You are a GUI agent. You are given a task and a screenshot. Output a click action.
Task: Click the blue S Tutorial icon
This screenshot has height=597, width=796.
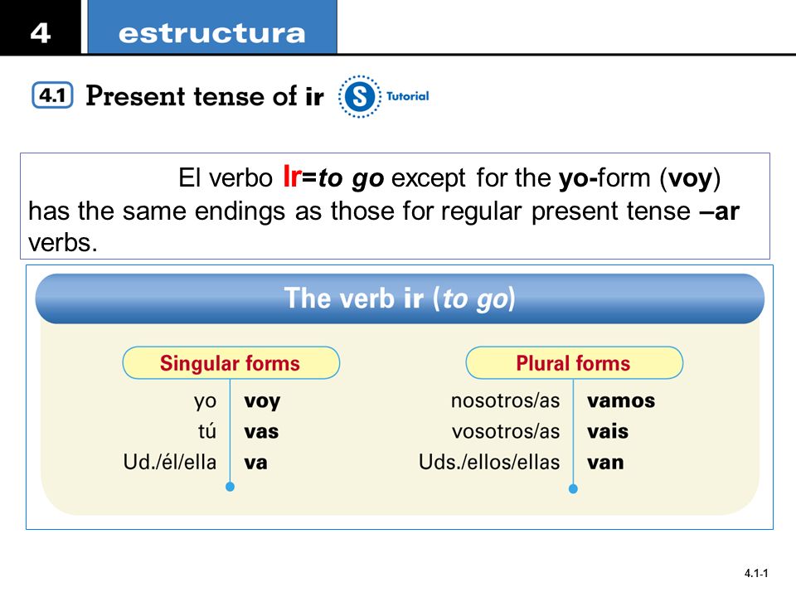[x=359, y=96]
